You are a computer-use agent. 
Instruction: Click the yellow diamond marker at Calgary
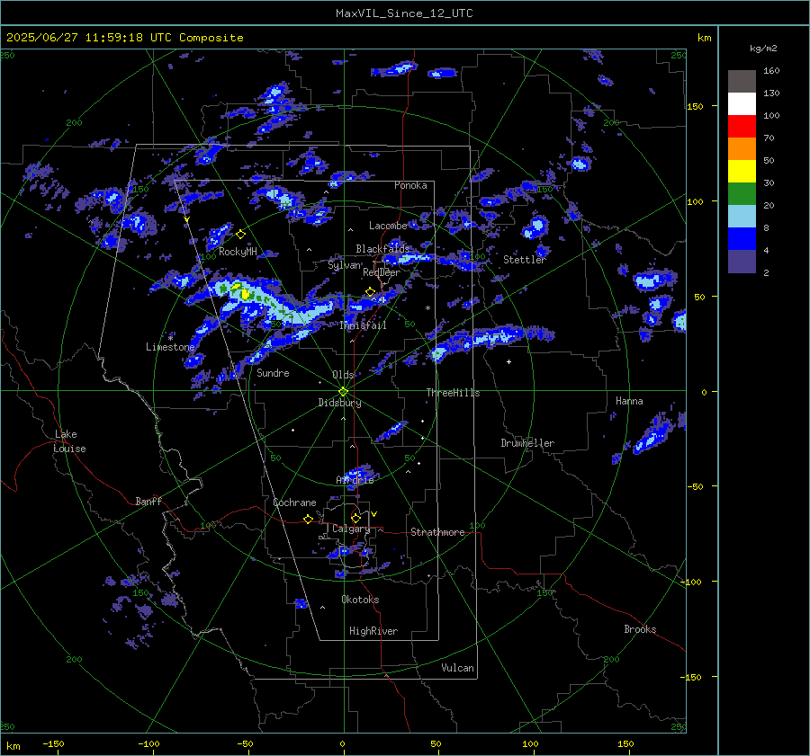[x=355, y=518]
